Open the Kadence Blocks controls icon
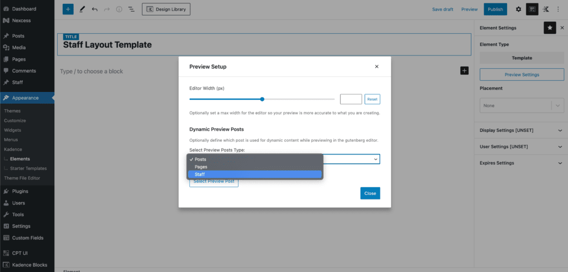Screen dimensions: 568x272 [x=546, y=9]
